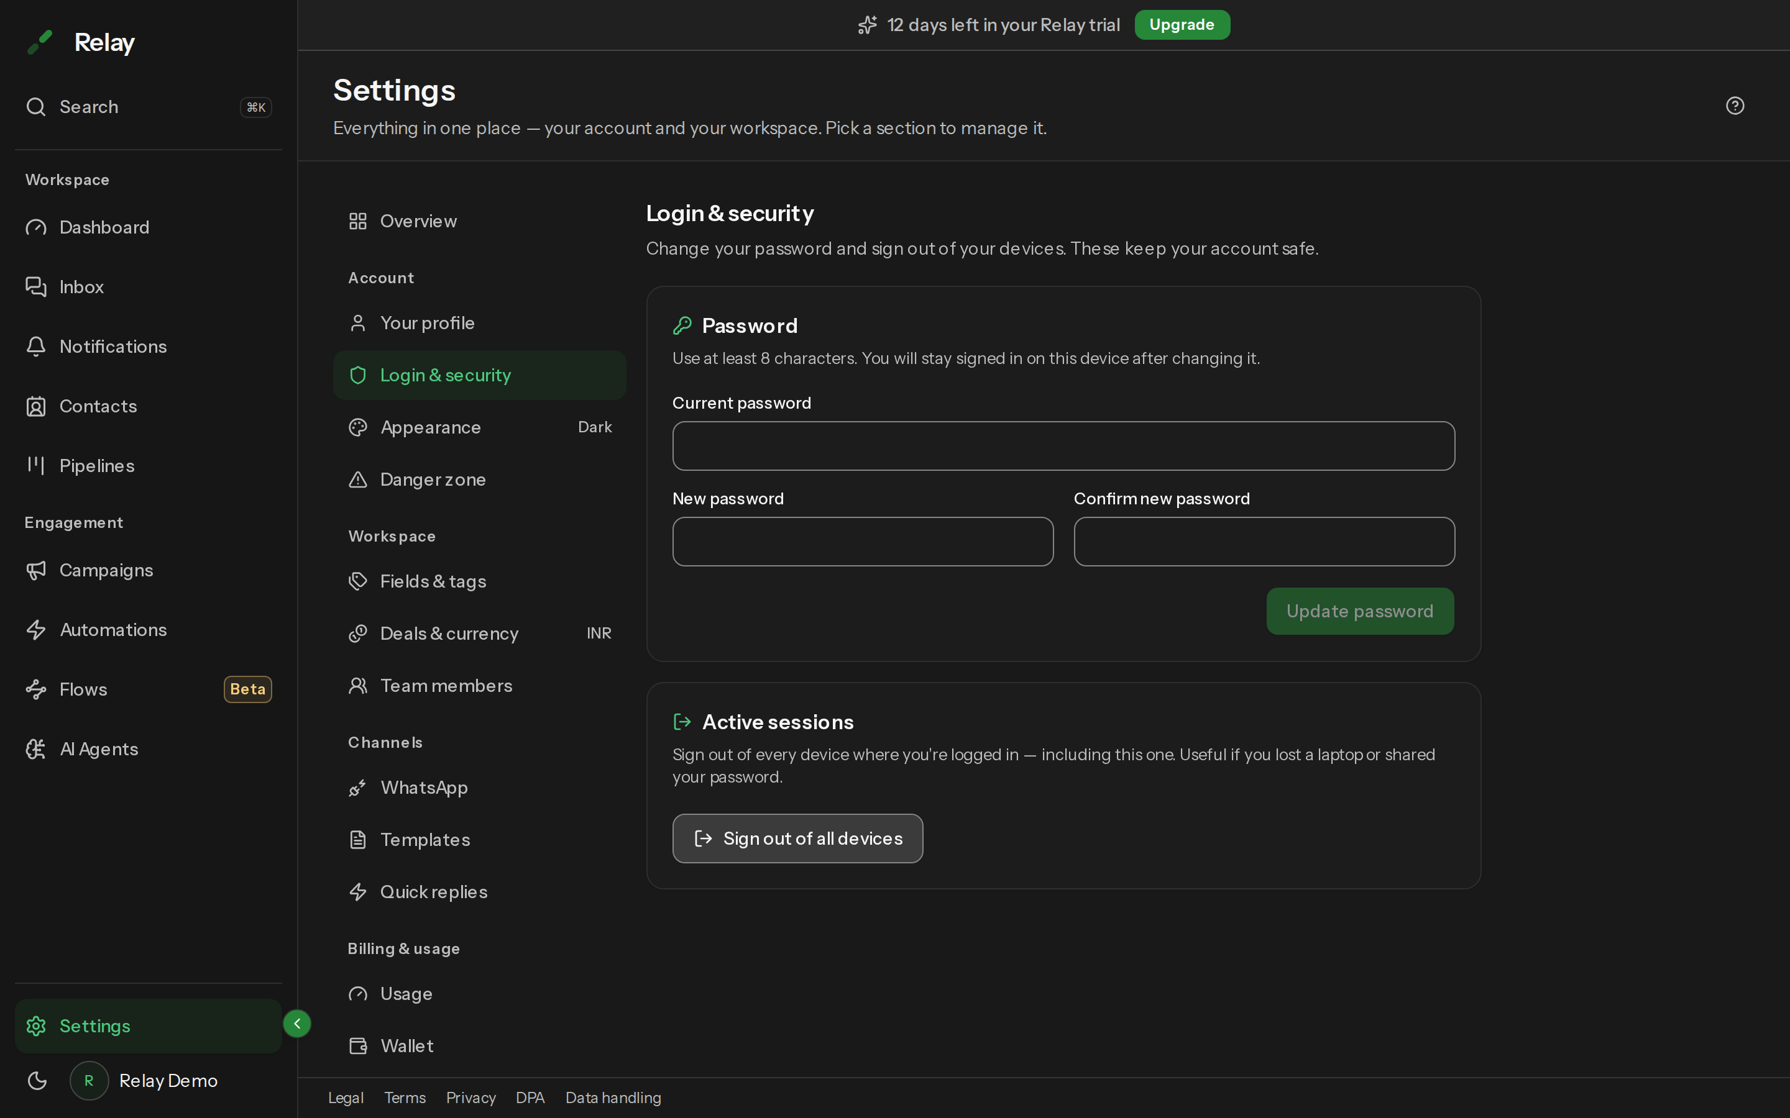Screen dimensions: 1790x1118
Task: Click the Campaigns megaphone icon
Action: [35, 570]
